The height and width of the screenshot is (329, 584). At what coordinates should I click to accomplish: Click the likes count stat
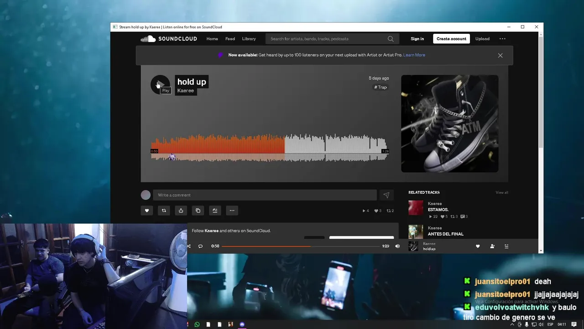tap(378, 211)
